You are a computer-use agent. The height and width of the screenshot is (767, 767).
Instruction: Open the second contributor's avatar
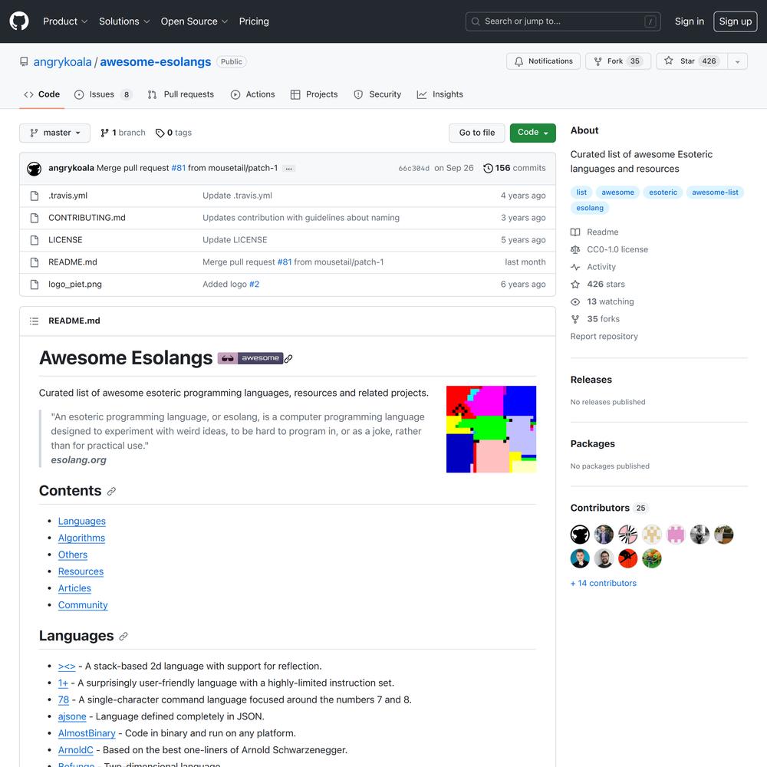coord(604,534)
